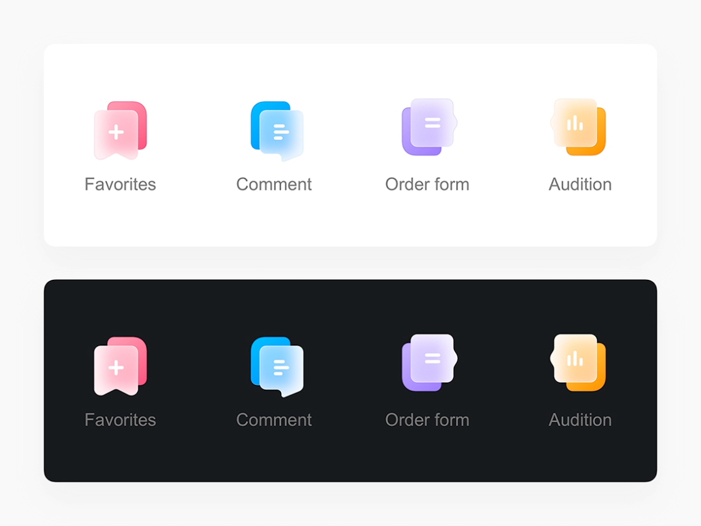
Task: Click the equalizer bars on dark-card Audition icon
Action: pos(575,359)
